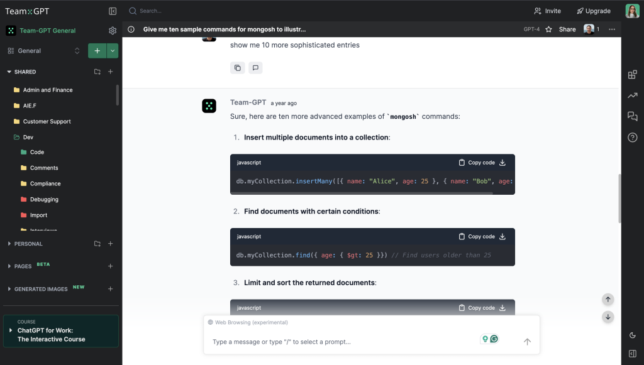Copy the user message text
Screen dimensions: 644x365
point(237,68)
